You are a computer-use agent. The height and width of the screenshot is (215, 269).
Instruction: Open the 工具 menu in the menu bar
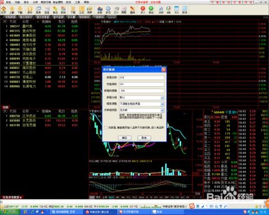77,2
